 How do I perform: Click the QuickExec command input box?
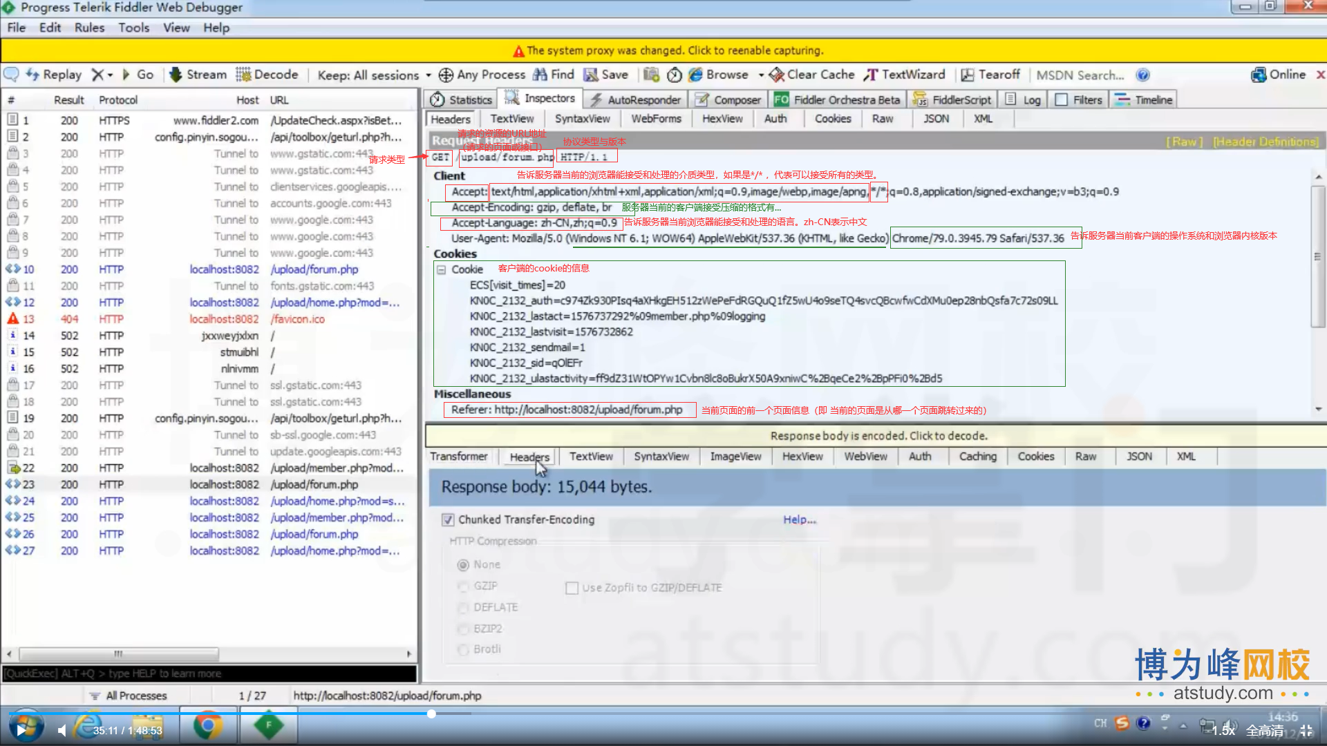point(209,673)
